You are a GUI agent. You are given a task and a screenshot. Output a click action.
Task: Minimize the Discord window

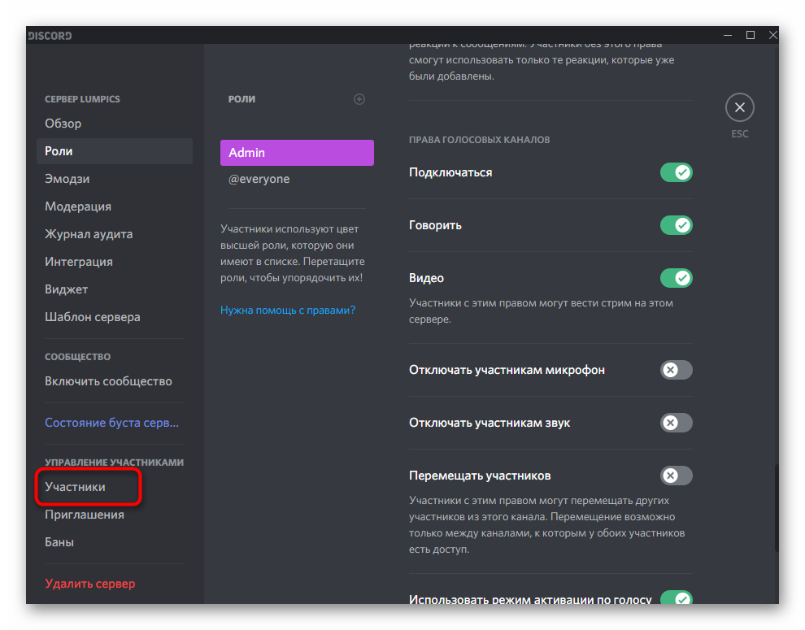coord(729,35)
